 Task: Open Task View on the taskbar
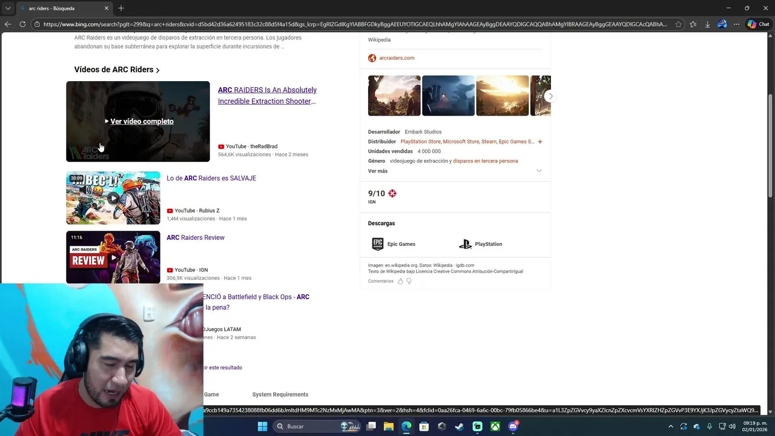[371, 426]
